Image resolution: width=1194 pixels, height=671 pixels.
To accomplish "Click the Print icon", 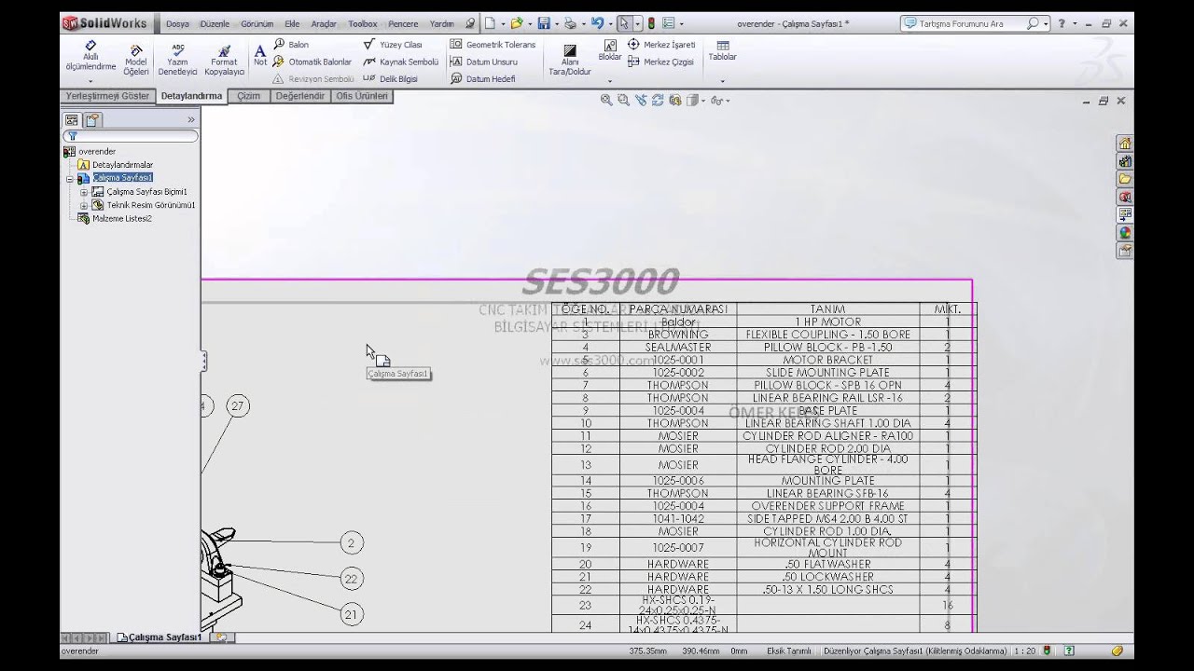I will click(x=570, y=23).
